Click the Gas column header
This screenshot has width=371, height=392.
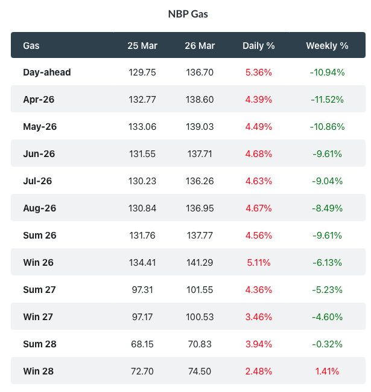click(x=31, y=45)
